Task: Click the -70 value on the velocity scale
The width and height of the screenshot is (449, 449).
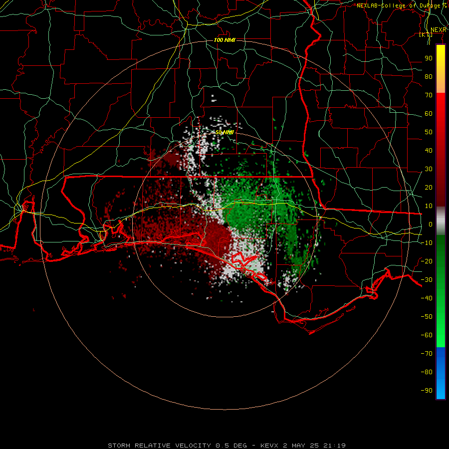Action: pyautogui.click(x=427, y=354)
